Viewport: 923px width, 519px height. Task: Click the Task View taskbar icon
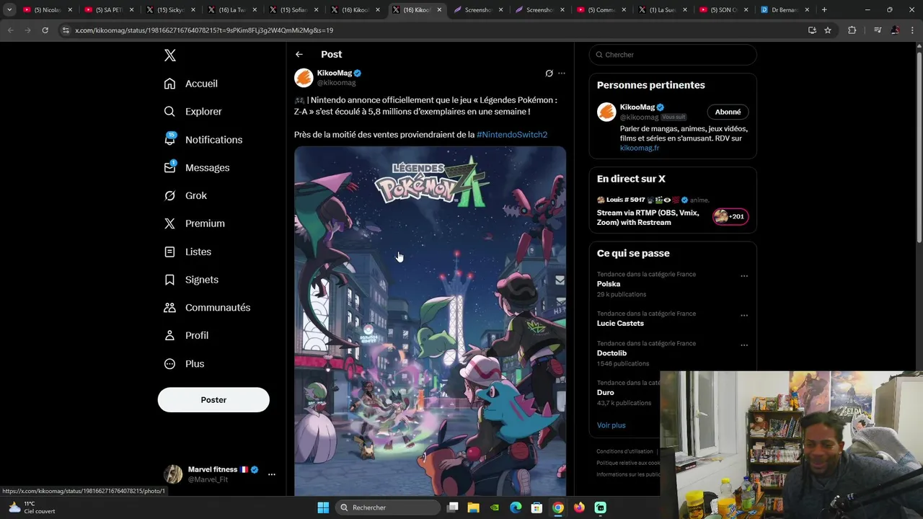pyautogui.click(x=453, y=507)
